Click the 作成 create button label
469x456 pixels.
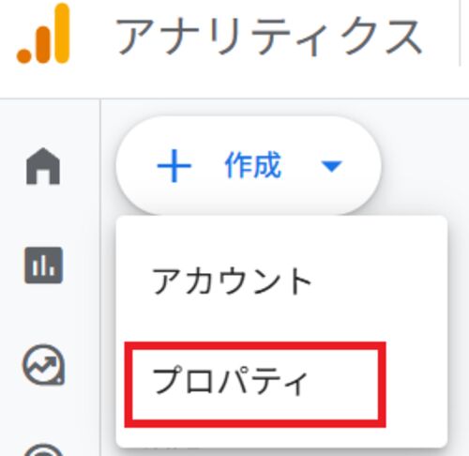point(253,165)
